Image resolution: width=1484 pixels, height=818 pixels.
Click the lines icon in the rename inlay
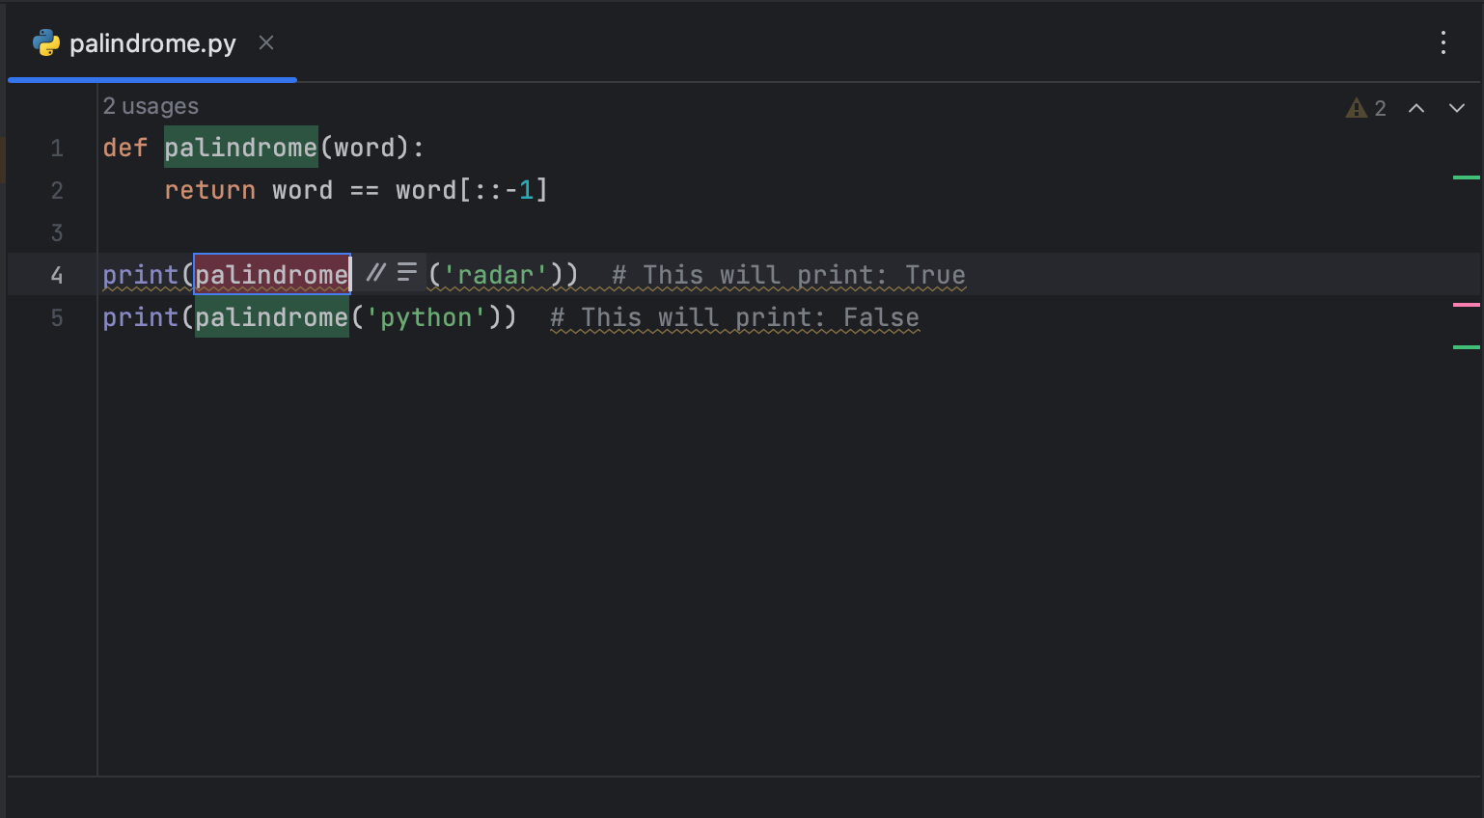[x=407, y=273]
